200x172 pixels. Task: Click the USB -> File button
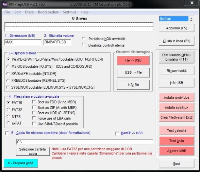pos(133,72)
